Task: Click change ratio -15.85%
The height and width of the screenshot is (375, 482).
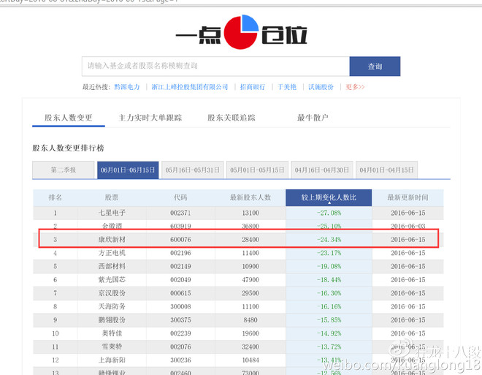Action: click(x=329, y=320)
